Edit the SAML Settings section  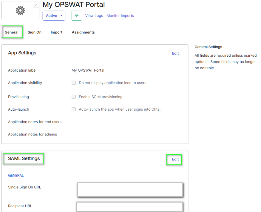tap(175, 159)
